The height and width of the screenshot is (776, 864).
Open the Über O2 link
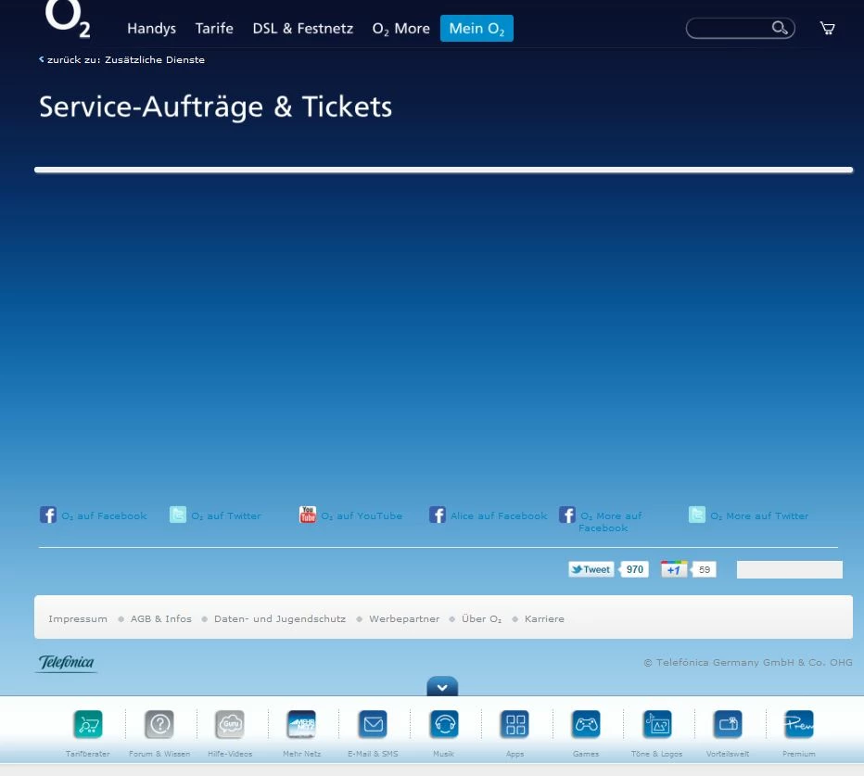481,618
